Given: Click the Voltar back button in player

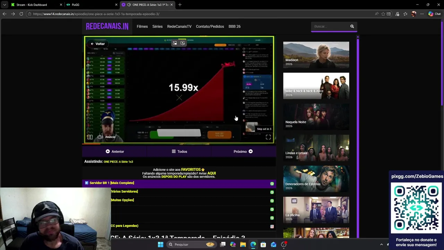Looking at the screenshot, I should click(x=97, y=44).
